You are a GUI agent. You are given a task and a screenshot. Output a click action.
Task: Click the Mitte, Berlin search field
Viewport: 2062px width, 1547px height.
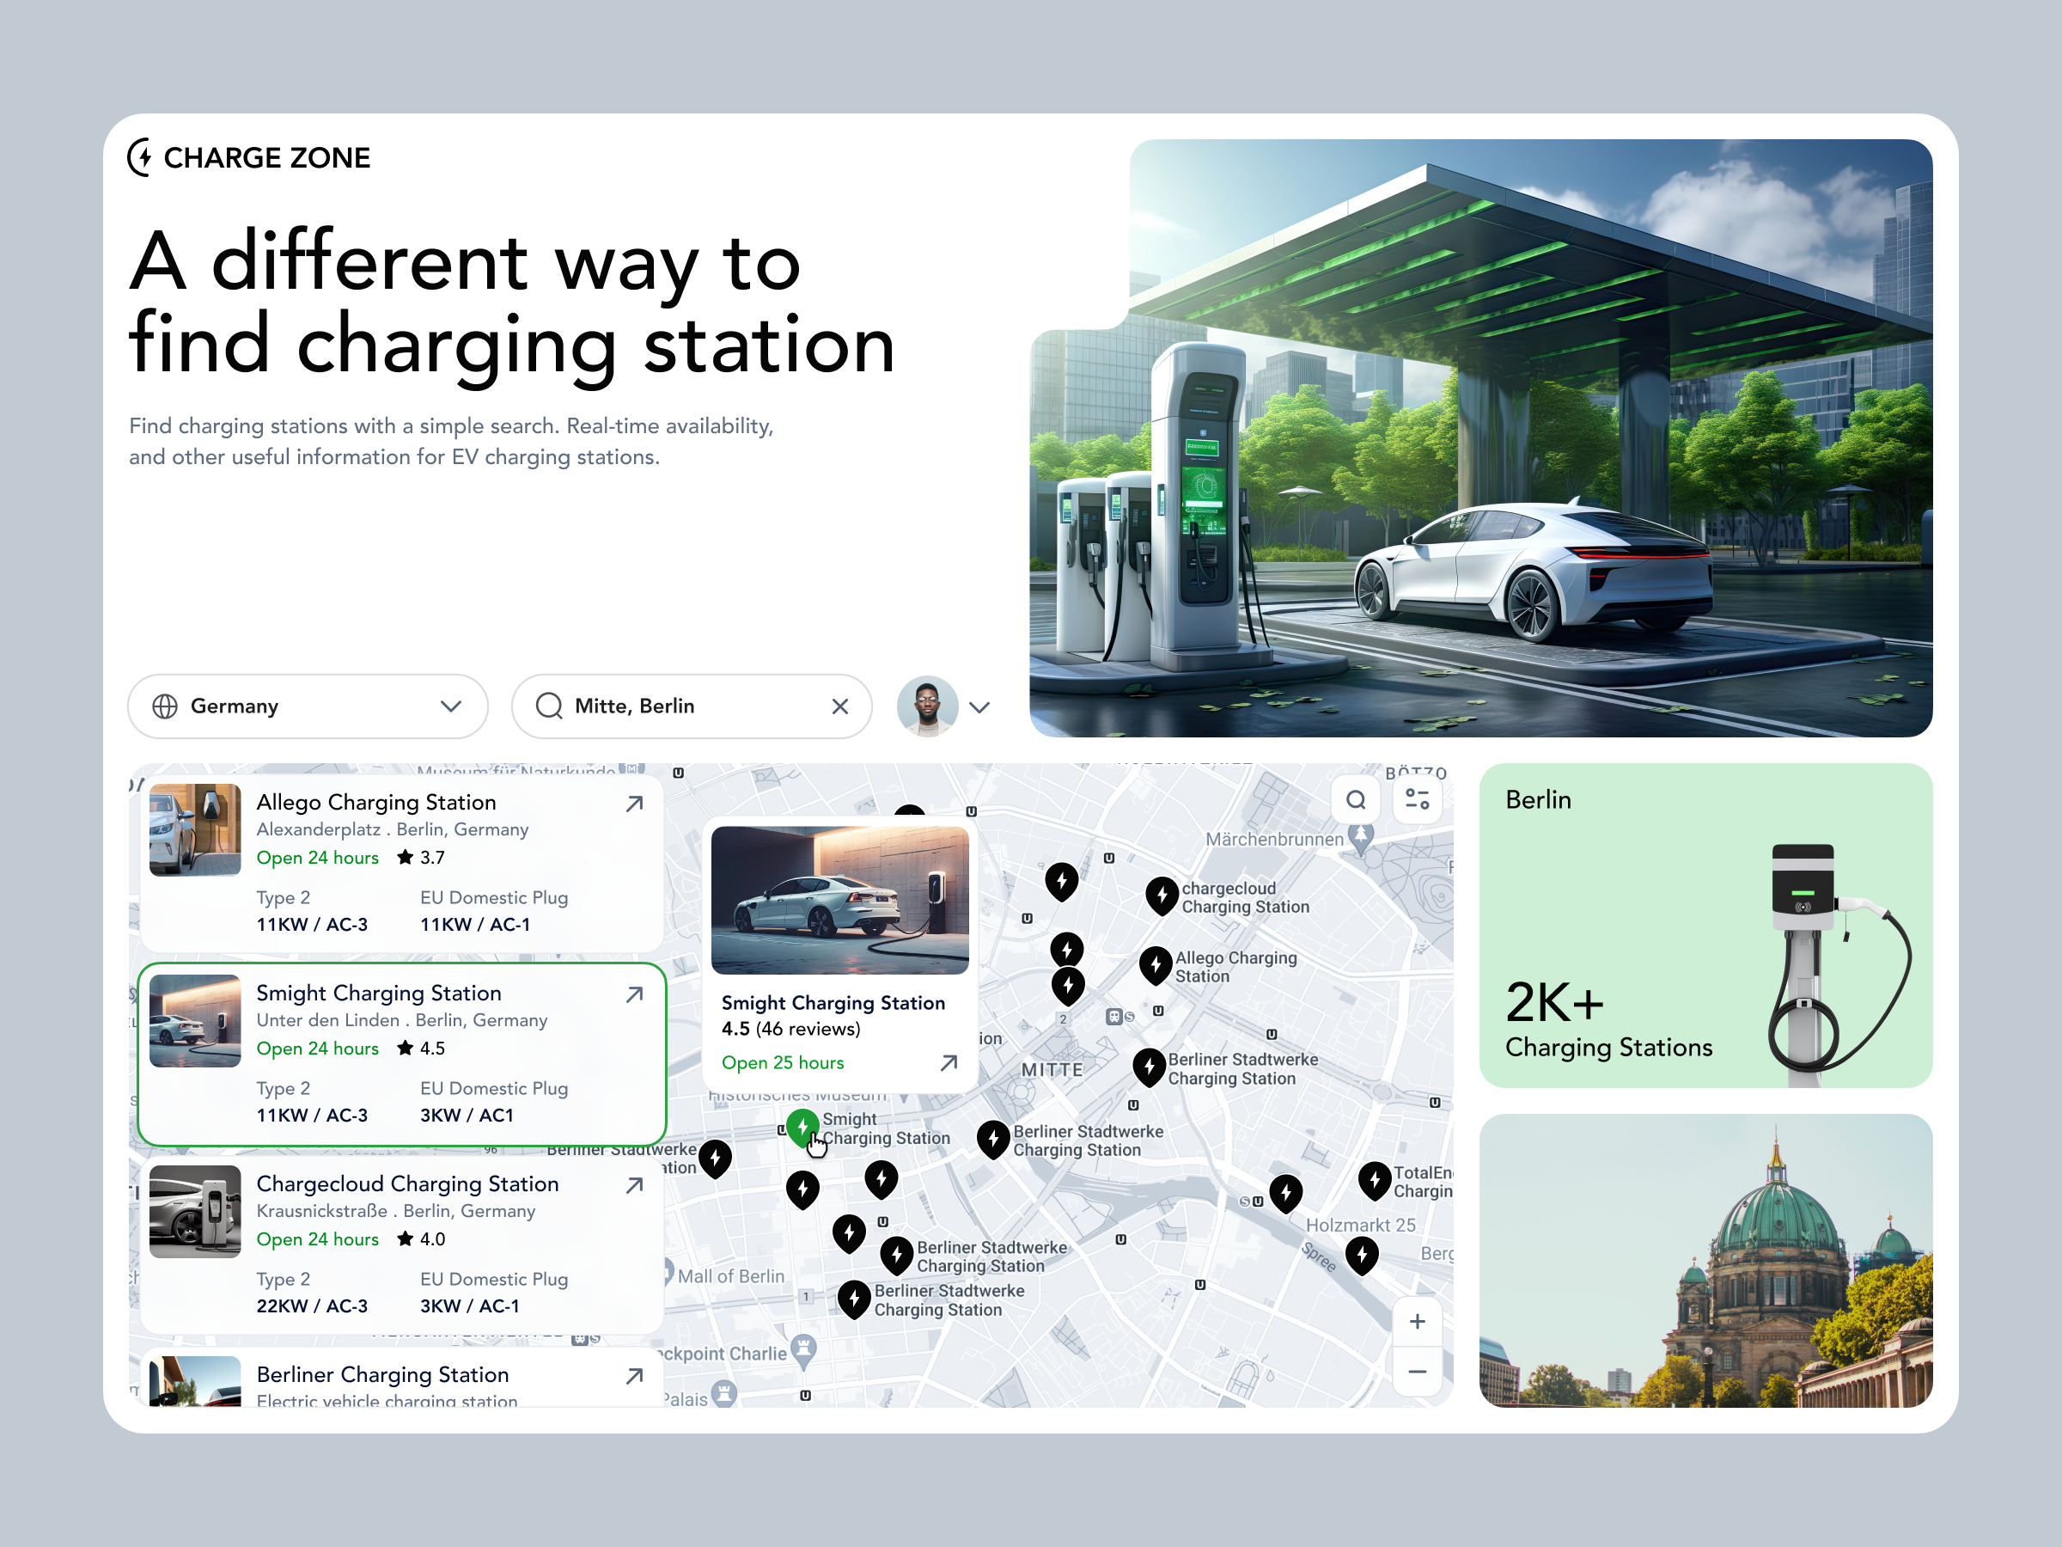[x=692, y=706]
